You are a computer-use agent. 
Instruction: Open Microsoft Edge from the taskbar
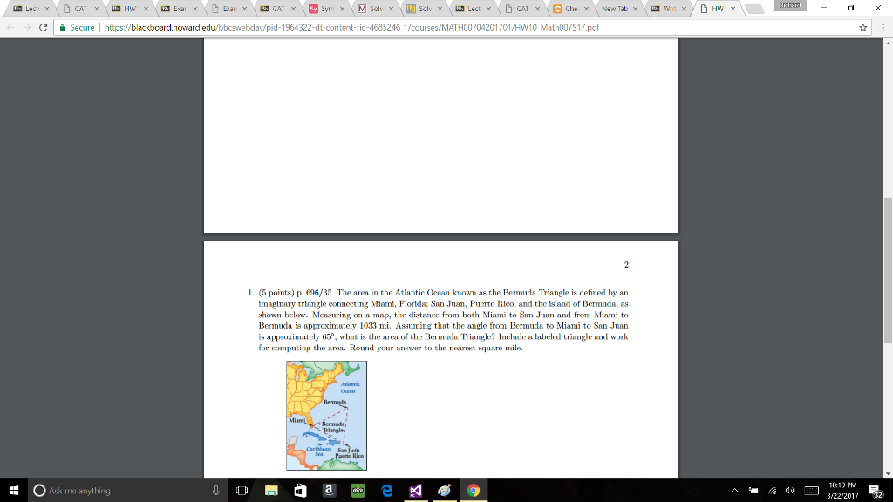coord(386,491)
